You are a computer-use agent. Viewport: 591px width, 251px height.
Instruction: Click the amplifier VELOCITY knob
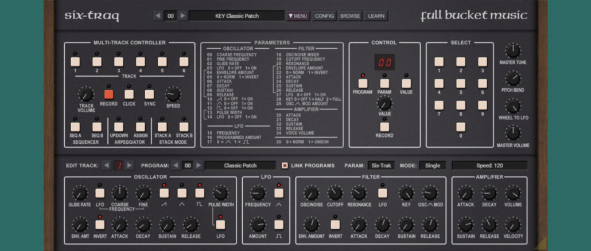click(513, 225)
